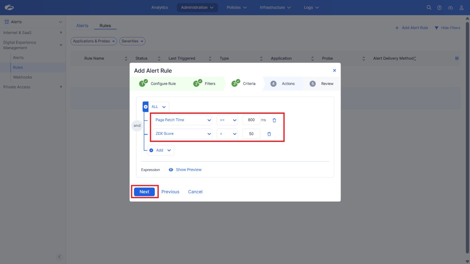Click Add Alert Rule link
Image resolution: width=470 pixels, height=264 pixels.
coord(411,28)
